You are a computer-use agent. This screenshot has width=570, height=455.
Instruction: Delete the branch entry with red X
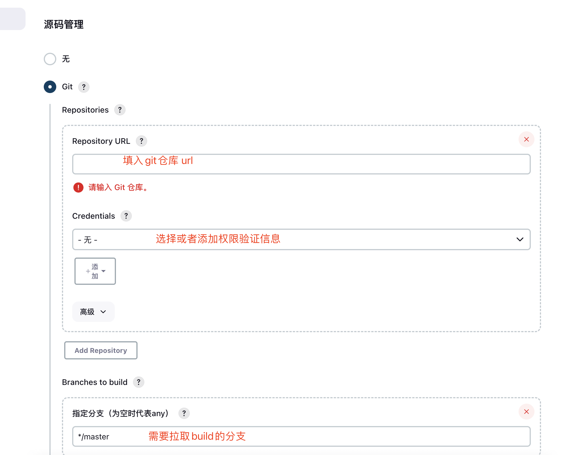click(526, 412)
